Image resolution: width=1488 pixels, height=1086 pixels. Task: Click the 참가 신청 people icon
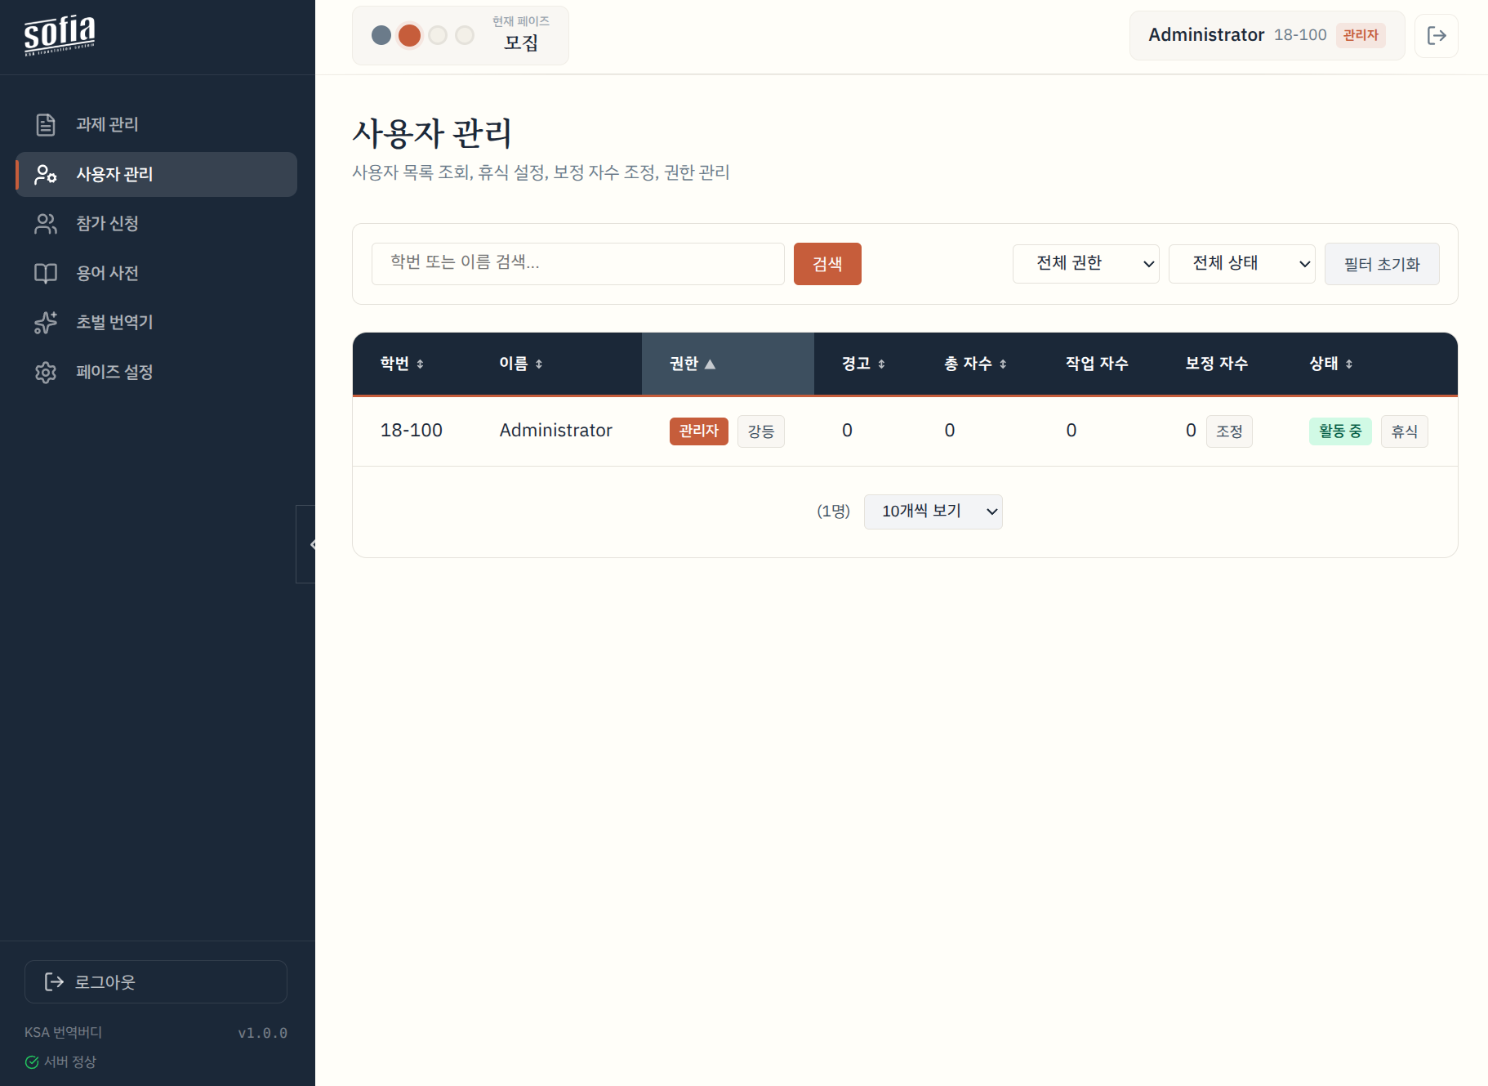(x=45, y=223)
